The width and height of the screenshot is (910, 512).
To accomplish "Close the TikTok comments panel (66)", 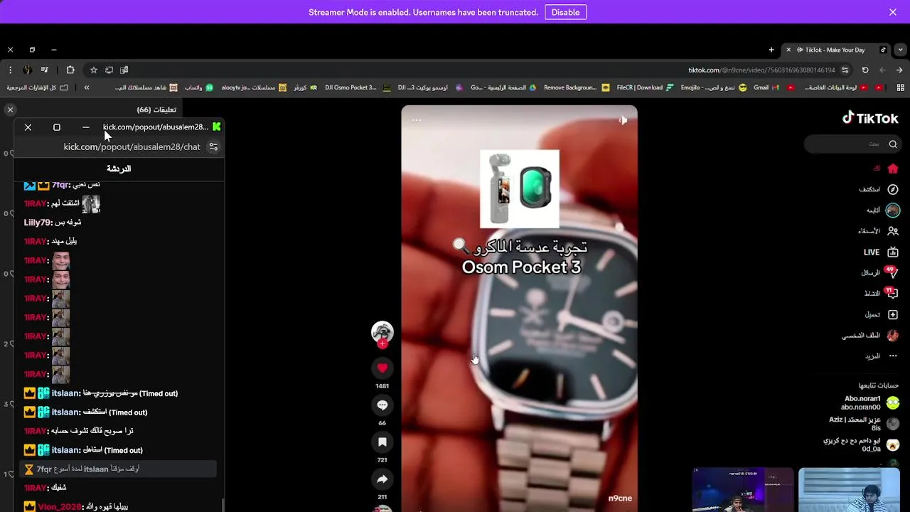I will (10, 110).
